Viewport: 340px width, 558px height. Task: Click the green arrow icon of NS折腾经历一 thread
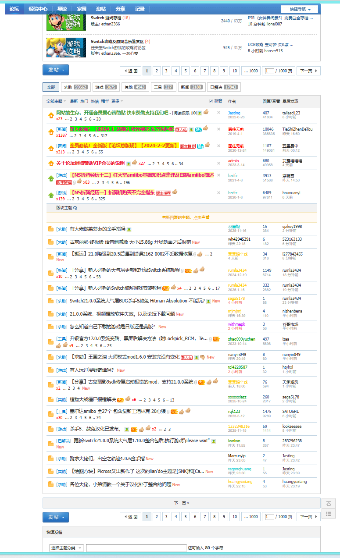tap(51, 195)
